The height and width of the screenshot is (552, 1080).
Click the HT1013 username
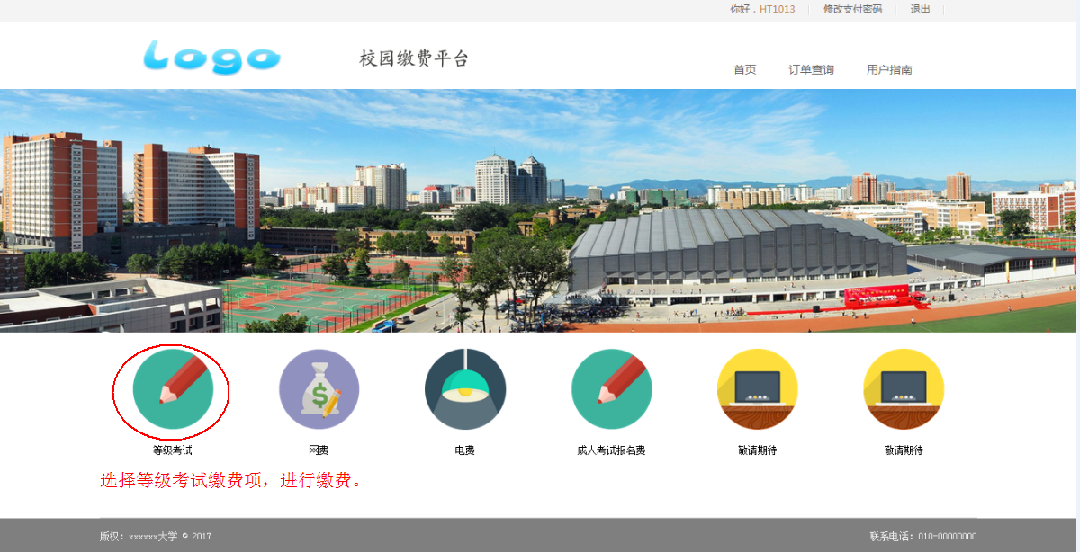777,10
